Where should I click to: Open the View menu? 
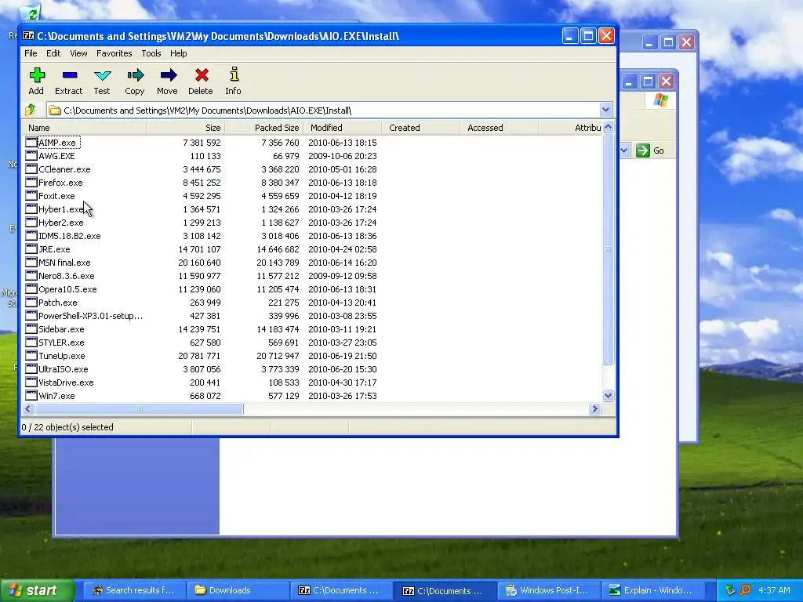[78, 53]
